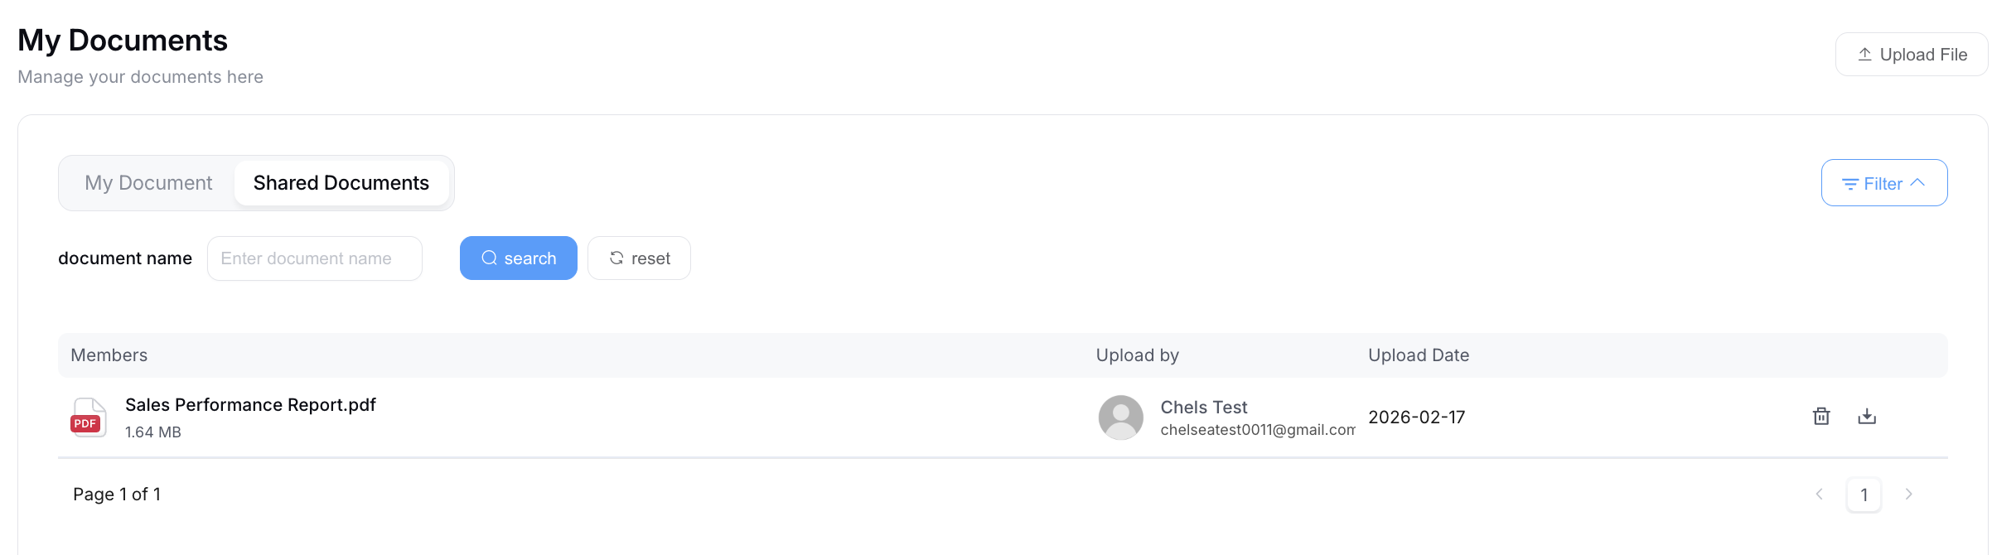This screenshot has width=1992, height=555.
Task: Click the chelseatest0011@gmail.com email text
Action: pos(1257,429)
